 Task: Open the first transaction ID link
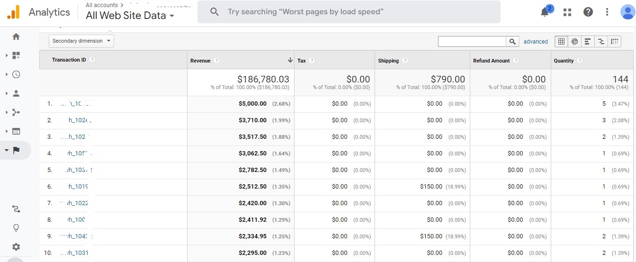[x=75, y=104]
